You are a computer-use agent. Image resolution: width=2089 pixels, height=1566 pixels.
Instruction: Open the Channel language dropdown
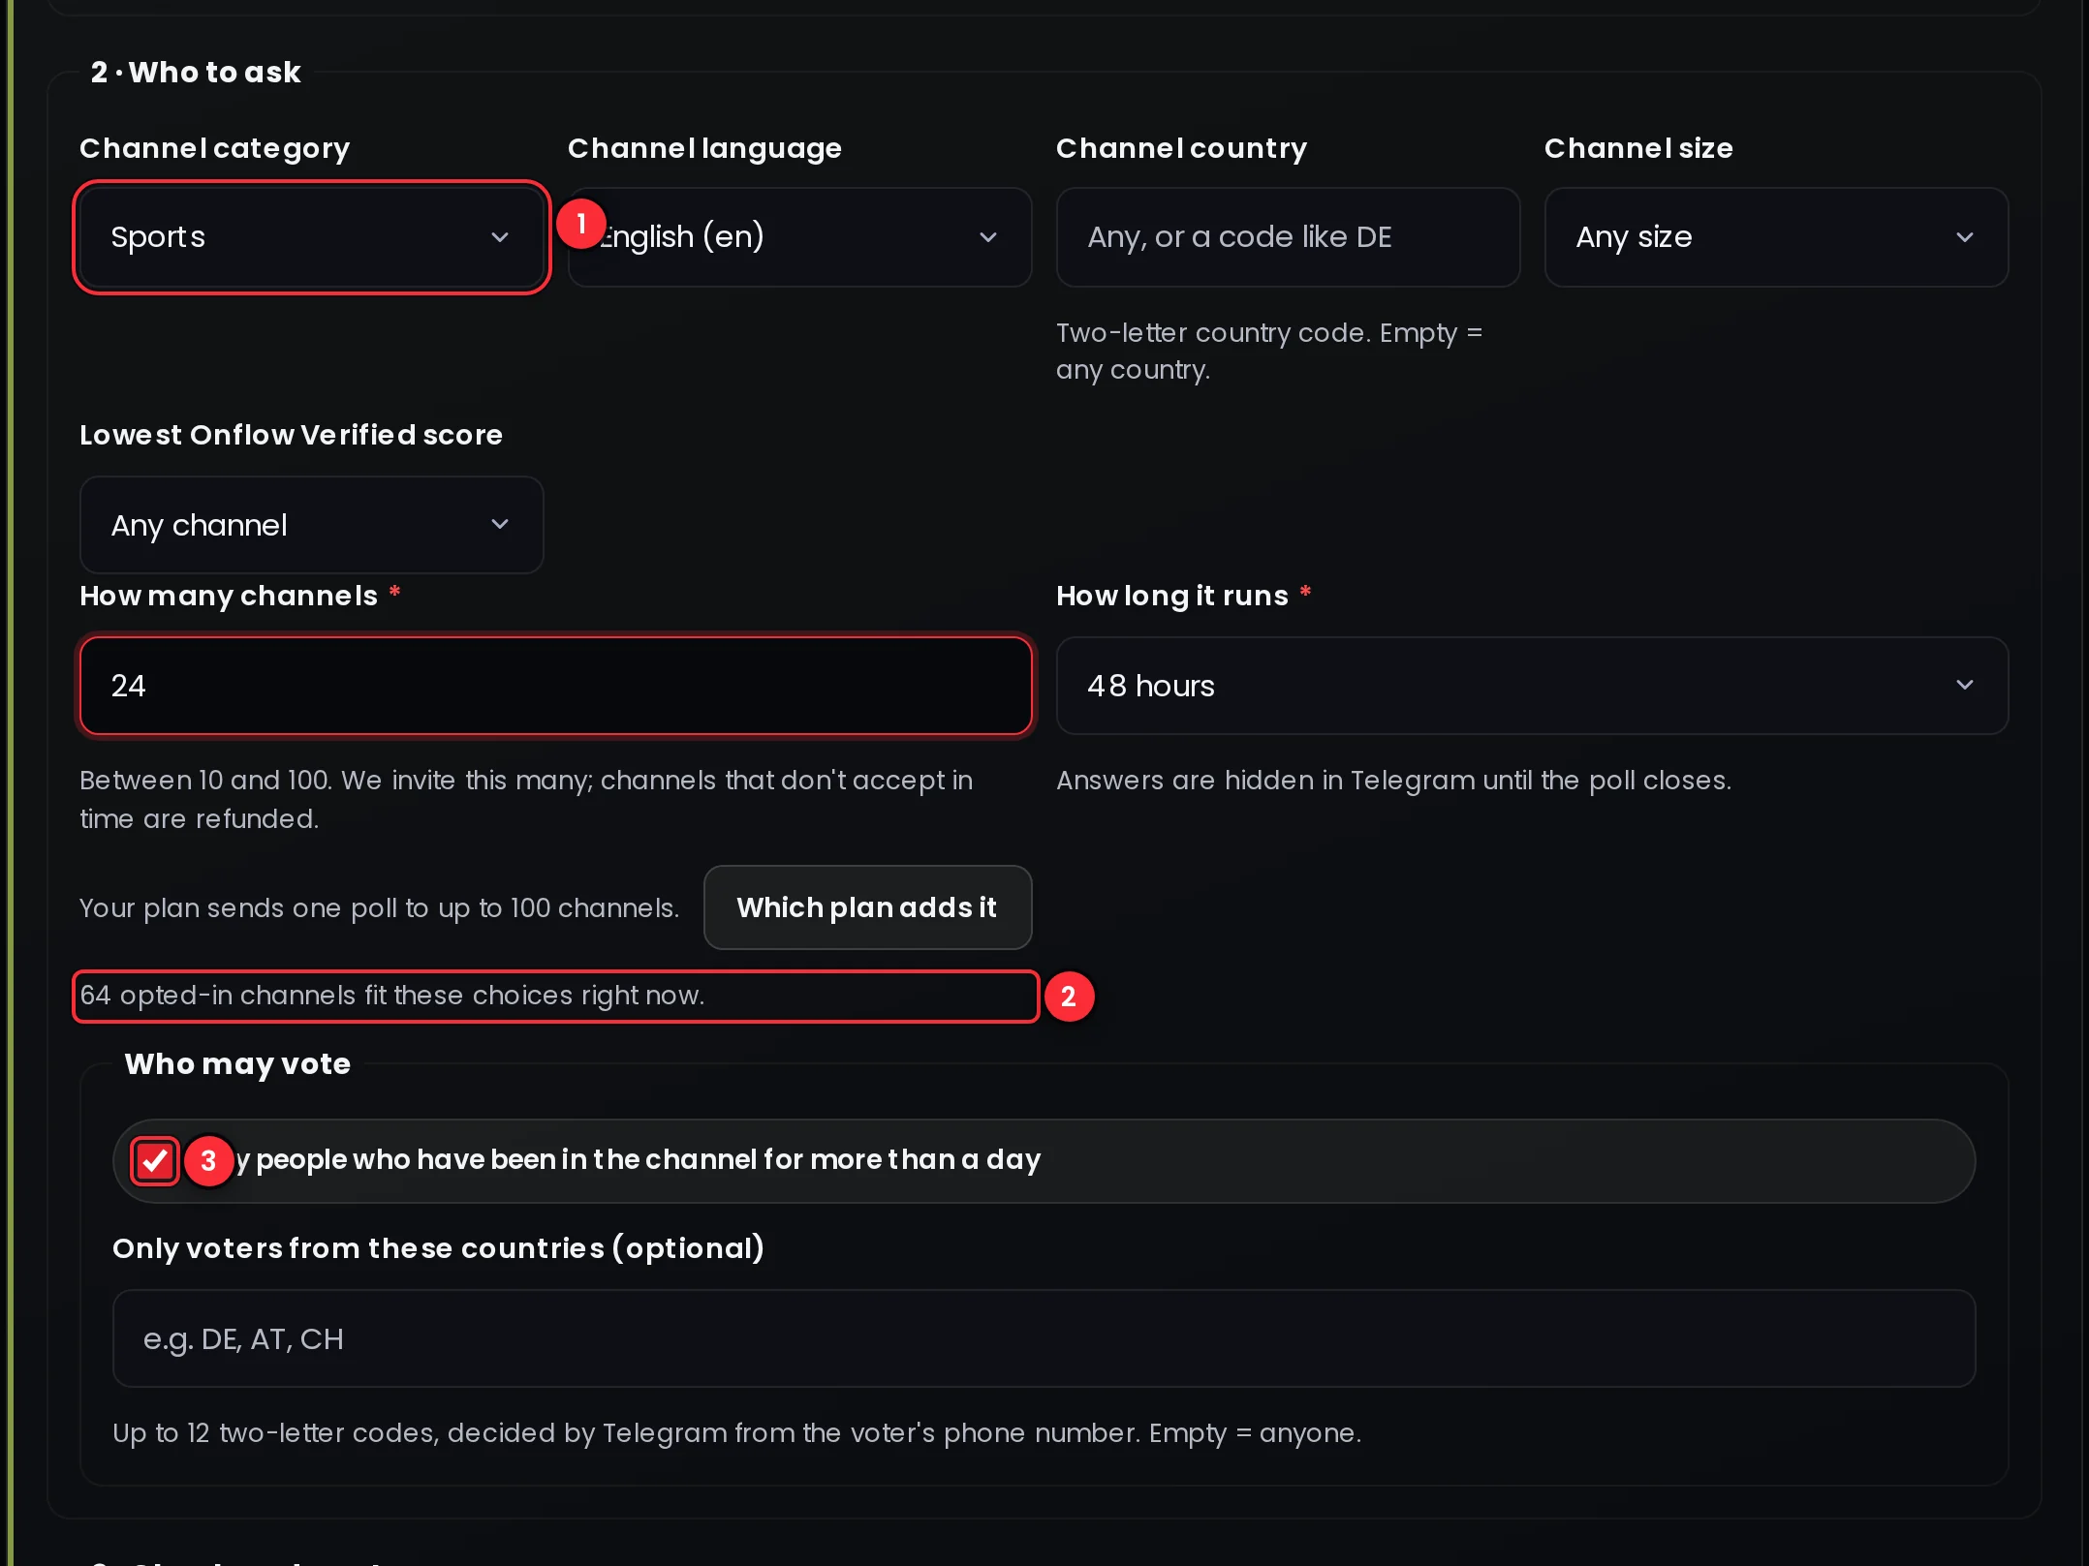[799, 237]
